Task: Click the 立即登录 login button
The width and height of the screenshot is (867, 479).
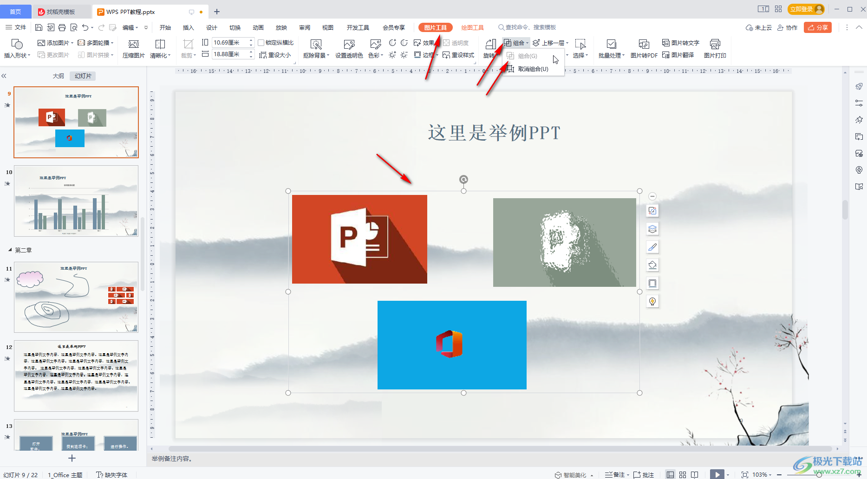Action: 806,9
